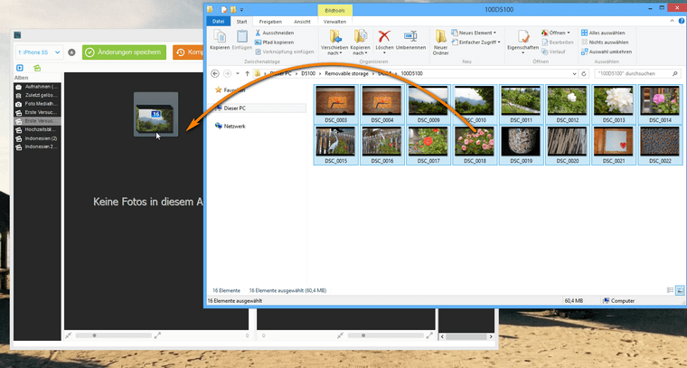Select the Indonesien (2) album

point(37,138)
